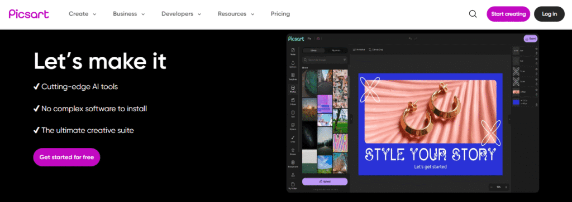The image size is (572, 202).
Task: Select the Background icon in editor sidebar
Action: click(293, 164)
